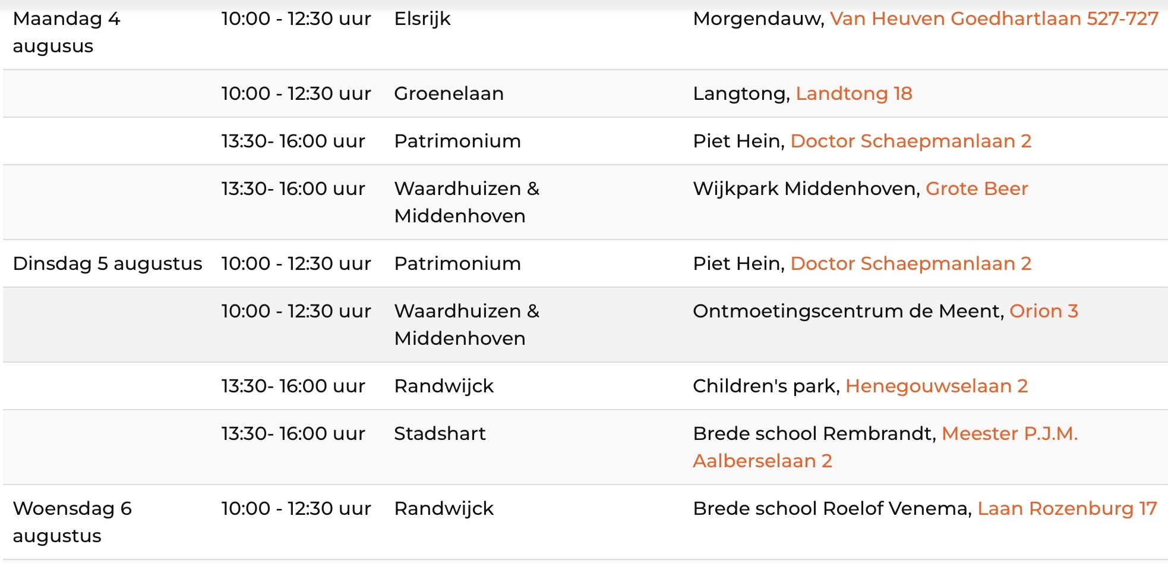Follow the Henegouwselaan 2 link
Image resolution: width=1168 pixels, height=563 pixels.
click(936, 386)
